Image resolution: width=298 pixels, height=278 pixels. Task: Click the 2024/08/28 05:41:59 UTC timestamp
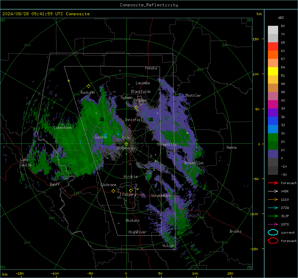[32, 14]
